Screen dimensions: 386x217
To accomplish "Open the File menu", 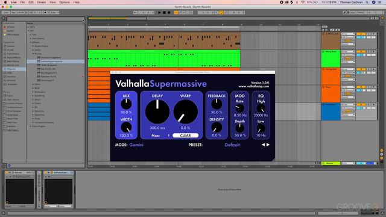I will 22,2.
